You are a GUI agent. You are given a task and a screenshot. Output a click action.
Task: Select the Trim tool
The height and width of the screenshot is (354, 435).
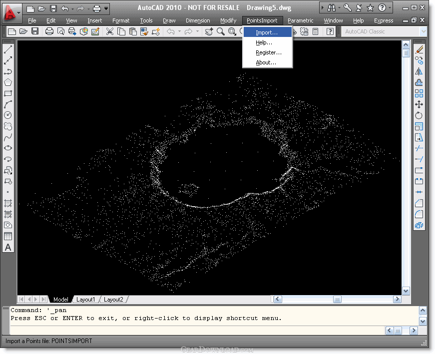click(x=419, y=148)
